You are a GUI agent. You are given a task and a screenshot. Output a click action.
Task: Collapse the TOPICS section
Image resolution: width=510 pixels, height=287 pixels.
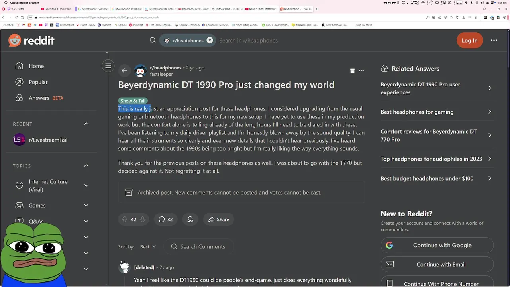pyautogui.click(x=86, y=166)
